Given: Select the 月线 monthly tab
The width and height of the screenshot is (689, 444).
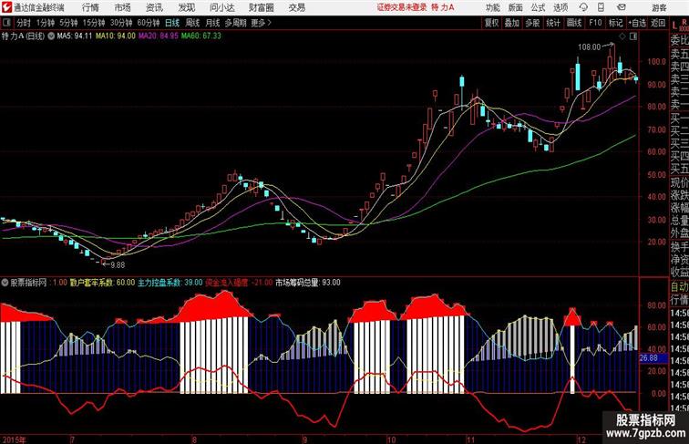Looking at the screenshot, I should pyautogui.click(x=212, y=23).
